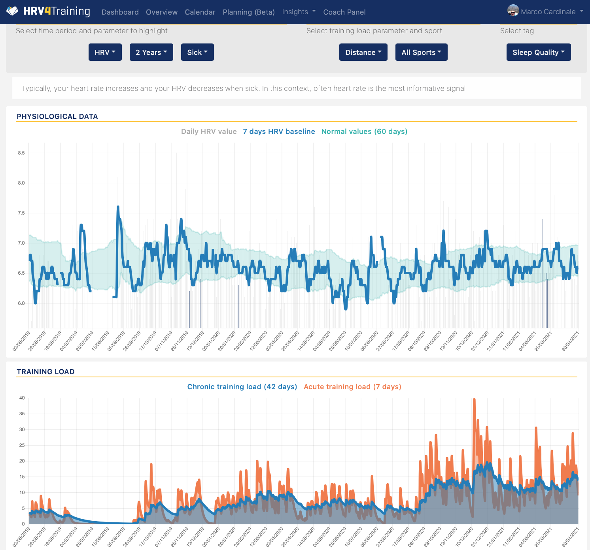Expand the Insights menu
Image resolution: width=590 pixels, height=550 pixels.
(x=299, y=12)
